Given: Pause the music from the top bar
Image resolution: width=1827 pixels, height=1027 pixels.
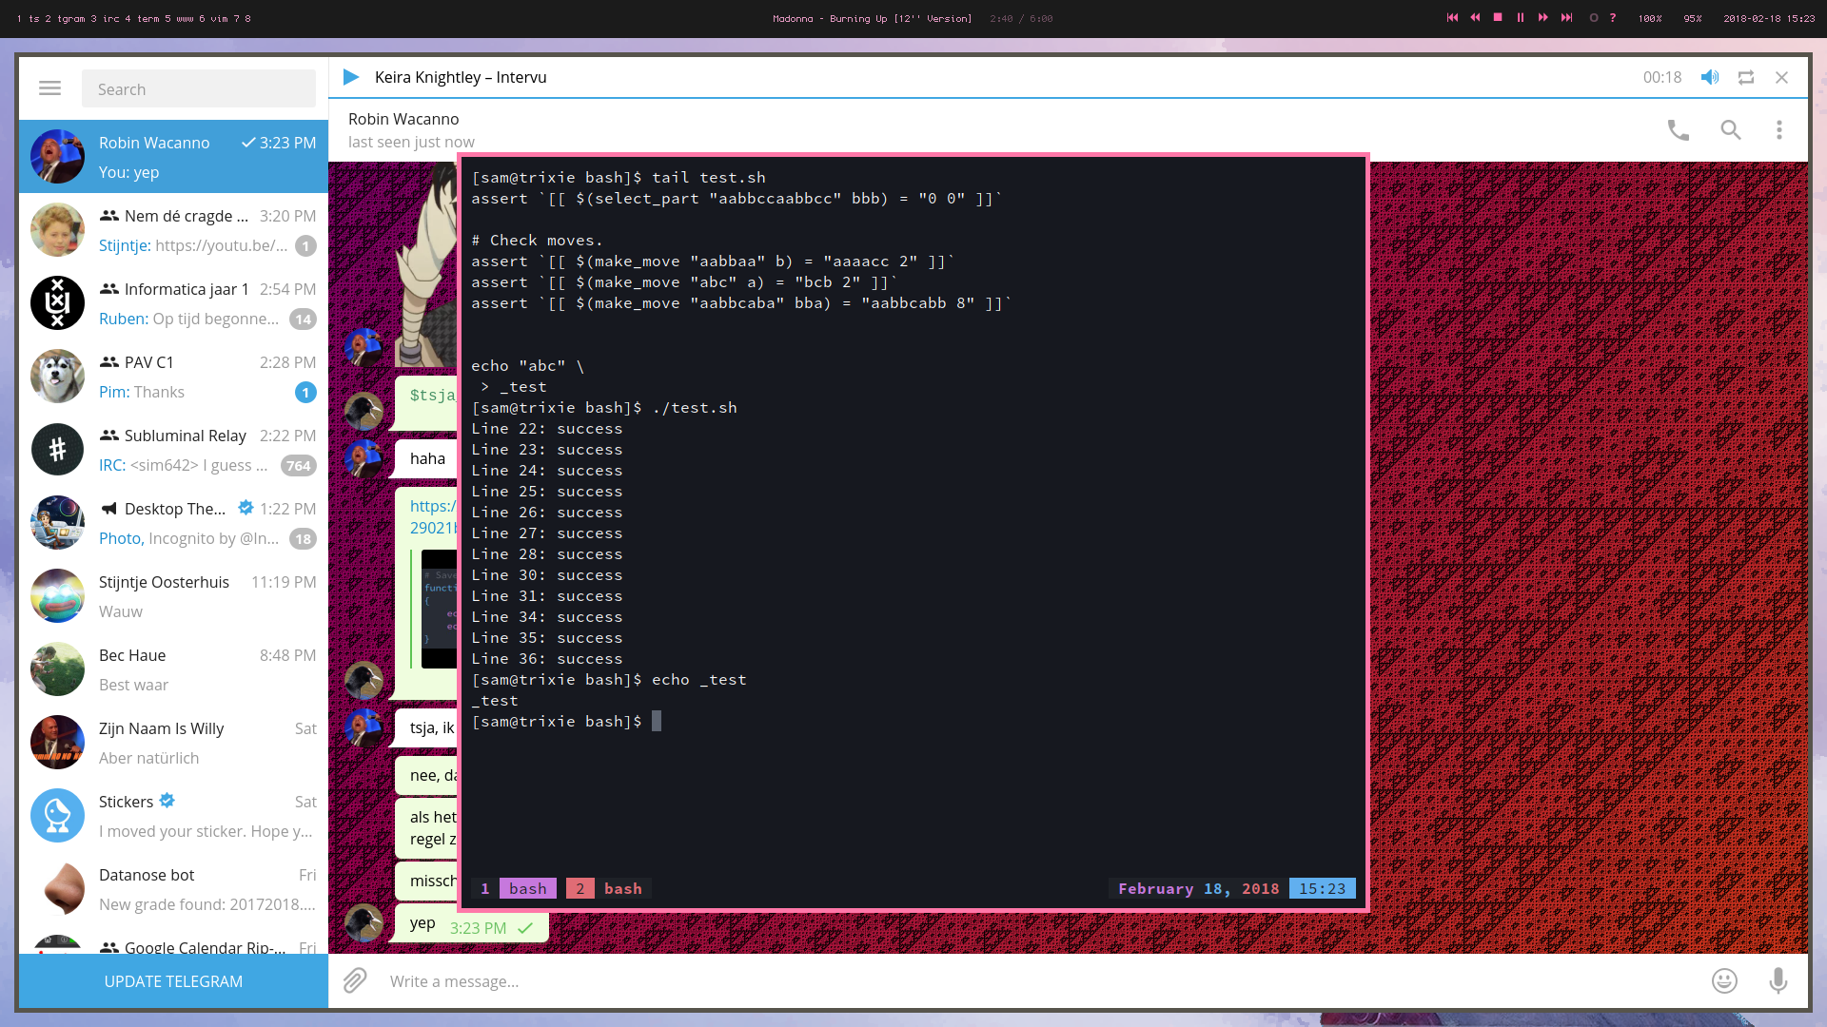Looking at the screenshot, I should (x=1521, y=18).
